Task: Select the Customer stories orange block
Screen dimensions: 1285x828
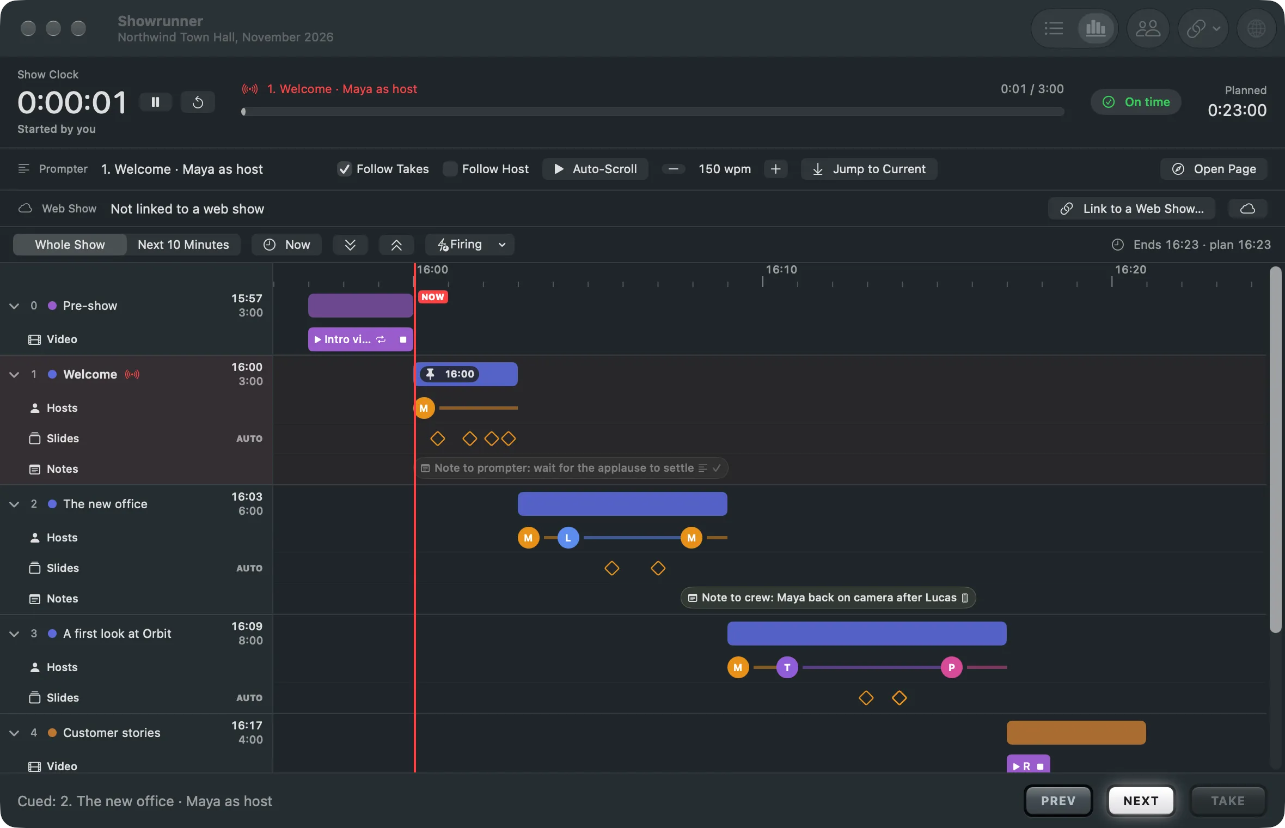Action: [1076, 733]
